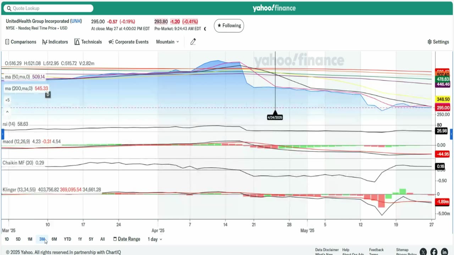
Task: Click the 446.46 purple axis price label
Action: (x=443, y=84)
